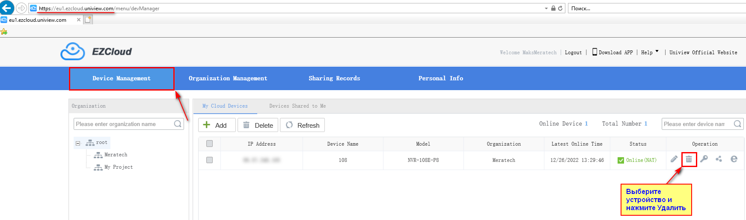This screenshot has height=220, width=746.
Task: Click the EZCloud logo
Action: (x=96, y=52)
